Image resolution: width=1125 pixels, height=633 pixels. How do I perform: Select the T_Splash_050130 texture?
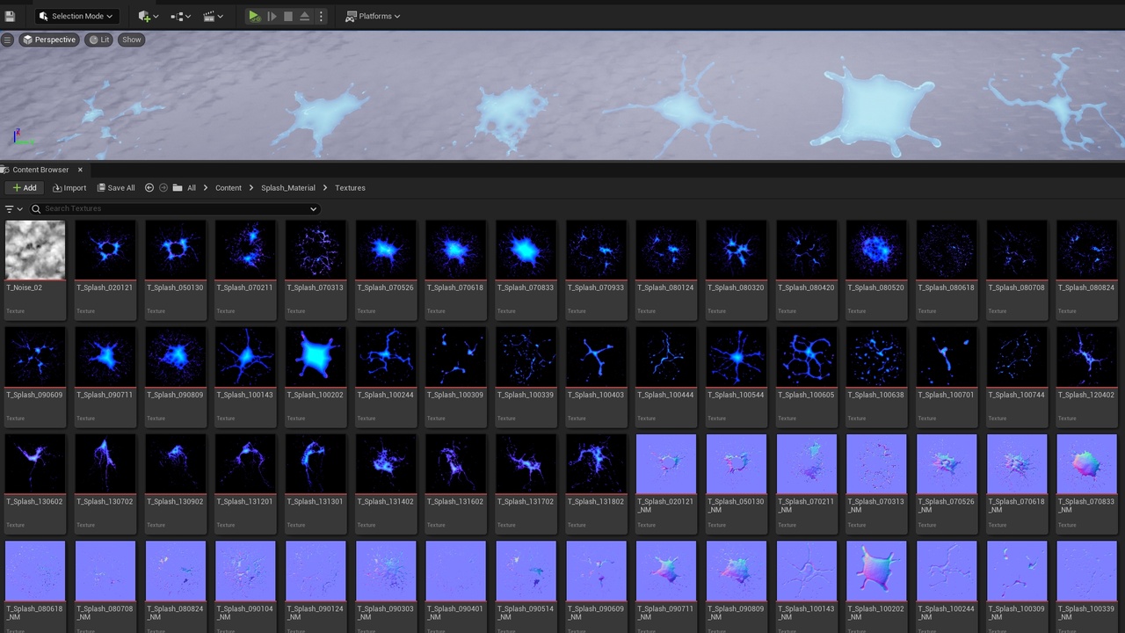pos(176,250)
